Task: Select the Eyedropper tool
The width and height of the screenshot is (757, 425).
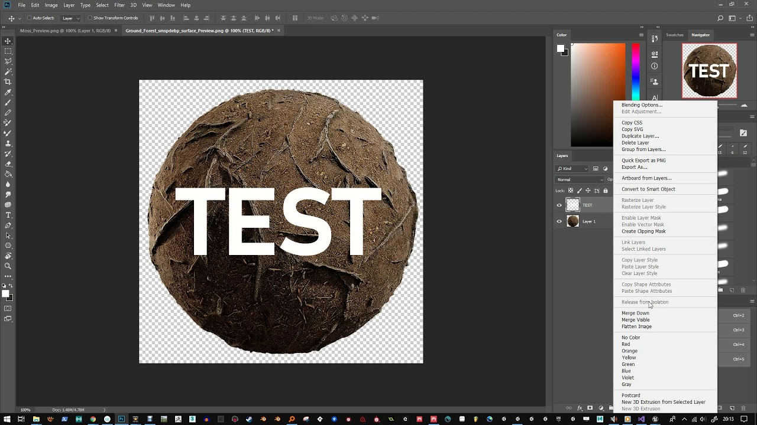Action: pos(8,92)
